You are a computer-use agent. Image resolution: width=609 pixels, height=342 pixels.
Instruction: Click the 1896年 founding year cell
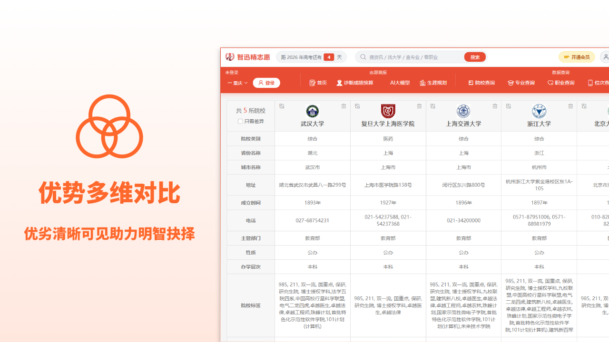pyautogui.click(x=463, y=203)
